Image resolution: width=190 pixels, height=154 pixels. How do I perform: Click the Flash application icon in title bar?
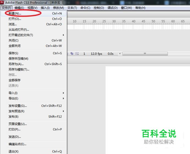coord(2,2)
